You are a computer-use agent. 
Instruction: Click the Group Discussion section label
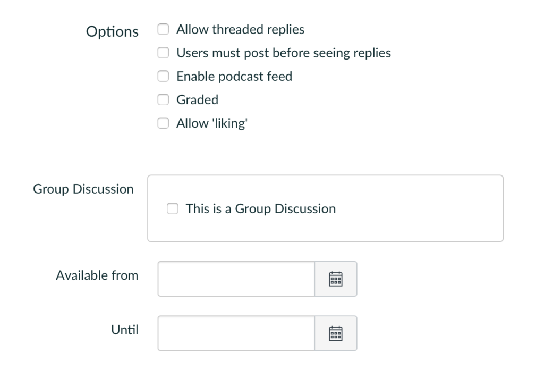click(x=83, y=189)
